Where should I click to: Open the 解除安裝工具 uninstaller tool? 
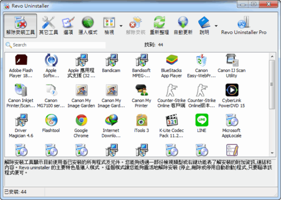coord(21,25)
